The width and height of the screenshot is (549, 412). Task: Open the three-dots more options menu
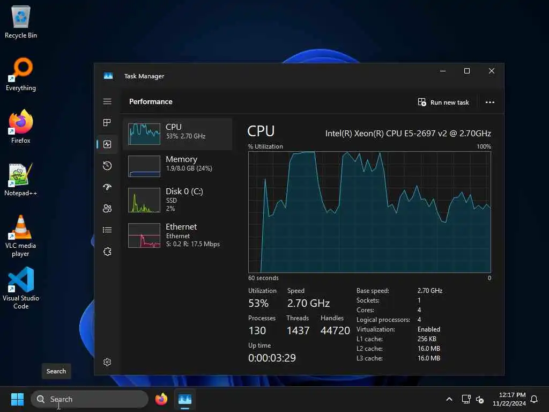click(x=490, y=102)
